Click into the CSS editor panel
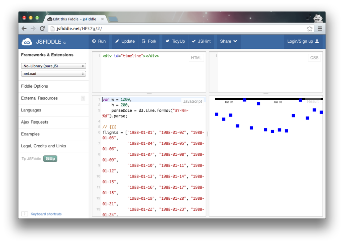Viewport: 344px width, 244px height. (266, 72)
